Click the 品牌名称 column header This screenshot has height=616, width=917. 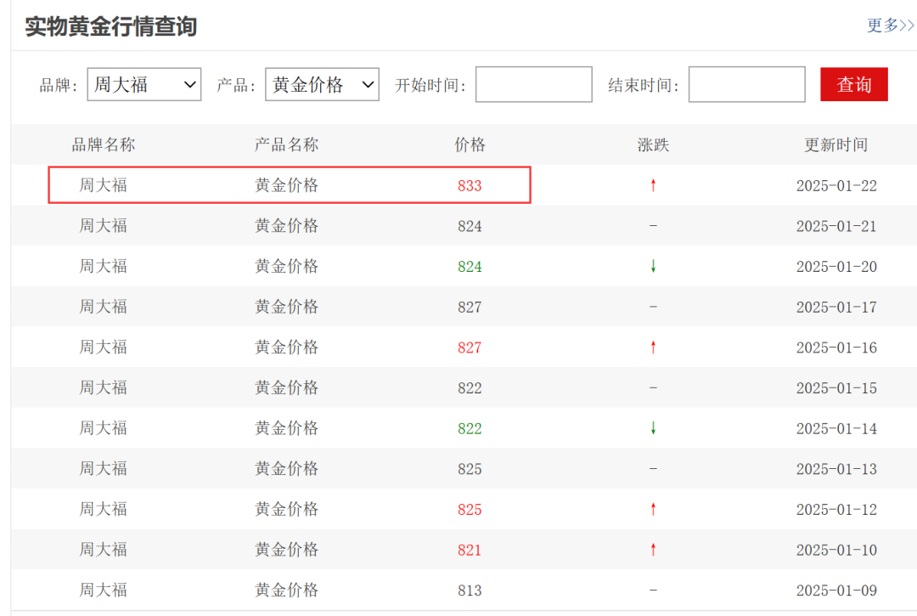pos(104,144)
